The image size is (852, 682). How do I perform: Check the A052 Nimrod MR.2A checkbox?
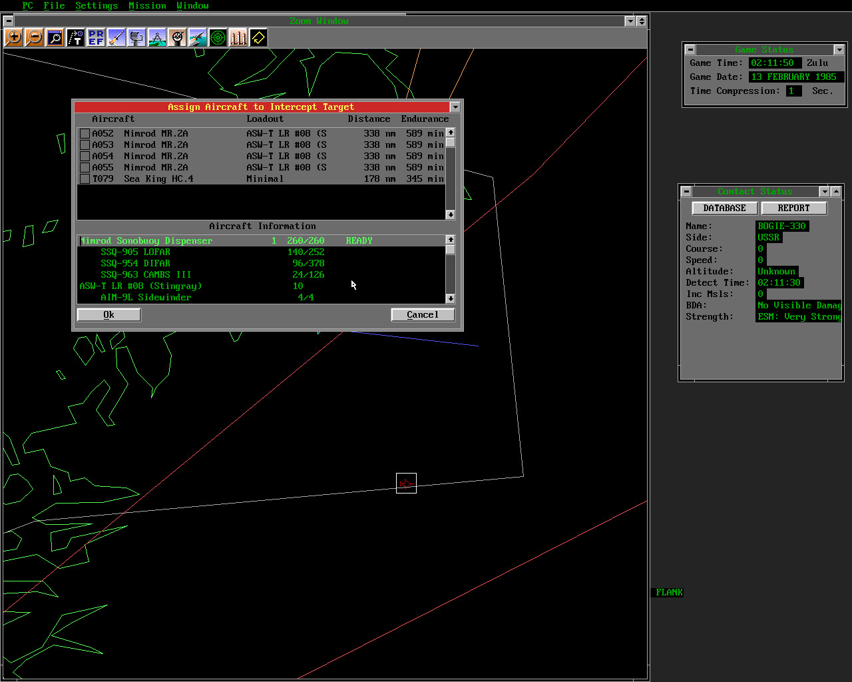pyautogui.click(x=85, y=134)
